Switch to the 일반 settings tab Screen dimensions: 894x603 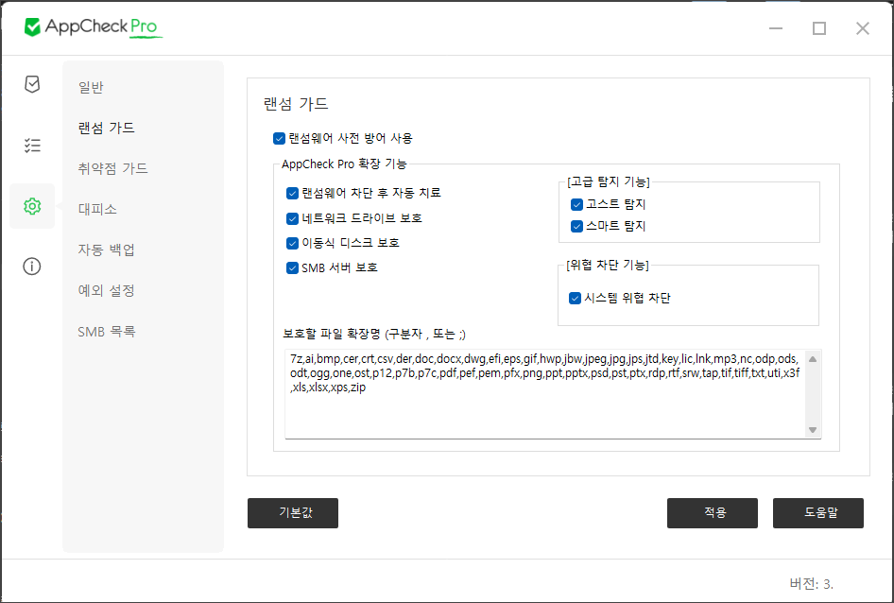(91, 88)
